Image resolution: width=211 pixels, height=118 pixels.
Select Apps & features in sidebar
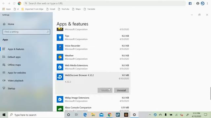pyautogui.click(x=16, y=49)
